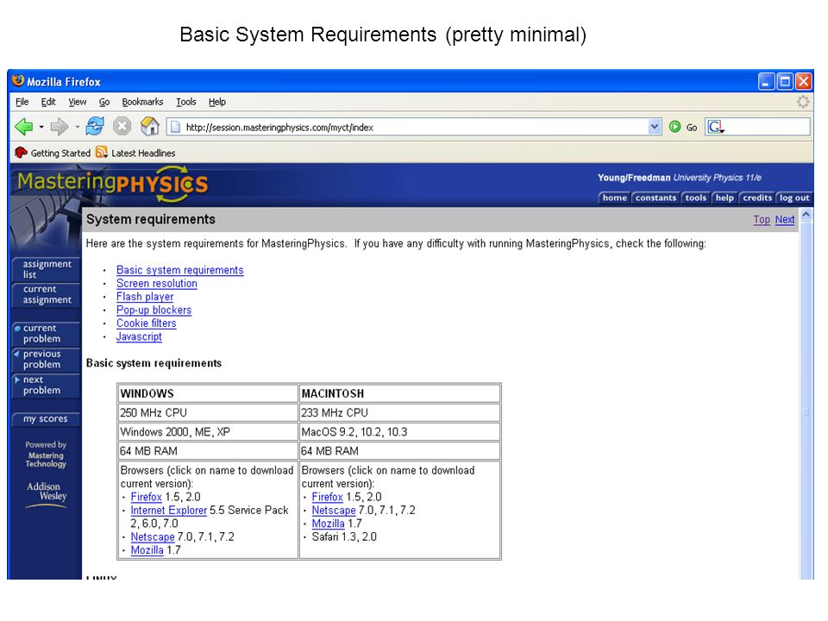
Task: Click the Forward arrow button
Action: click(60, 127)
